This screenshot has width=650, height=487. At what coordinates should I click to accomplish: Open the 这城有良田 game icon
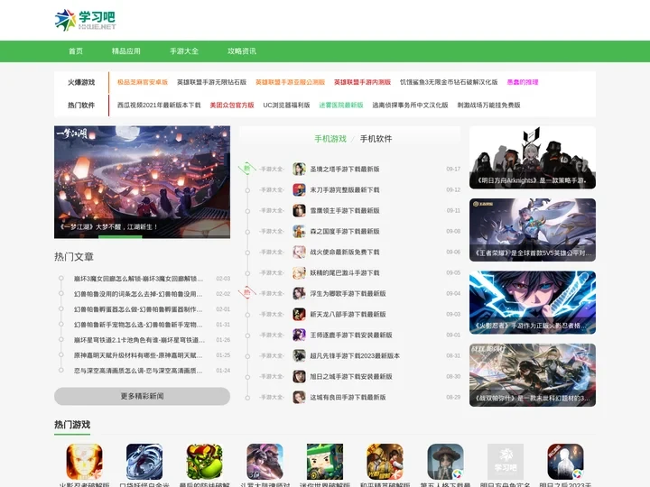[x=299, y=397]
